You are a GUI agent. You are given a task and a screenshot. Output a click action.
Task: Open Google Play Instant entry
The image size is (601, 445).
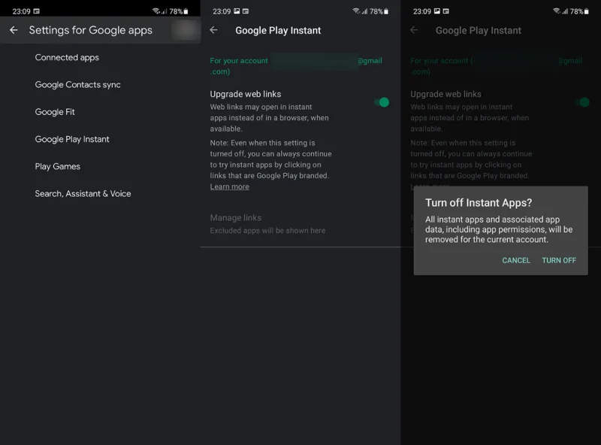click(x=72, y=139)
